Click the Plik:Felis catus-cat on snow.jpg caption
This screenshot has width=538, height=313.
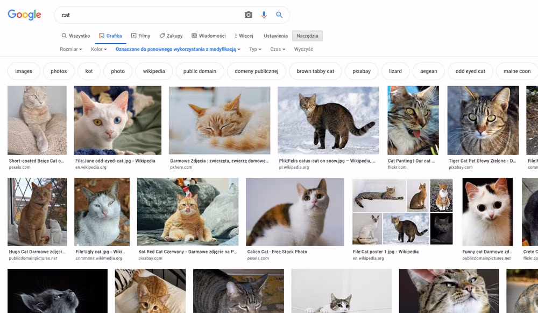[x=327, y=161]
